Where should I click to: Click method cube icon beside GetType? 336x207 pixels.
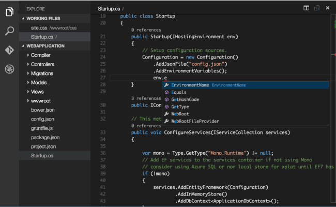point(167,107)
